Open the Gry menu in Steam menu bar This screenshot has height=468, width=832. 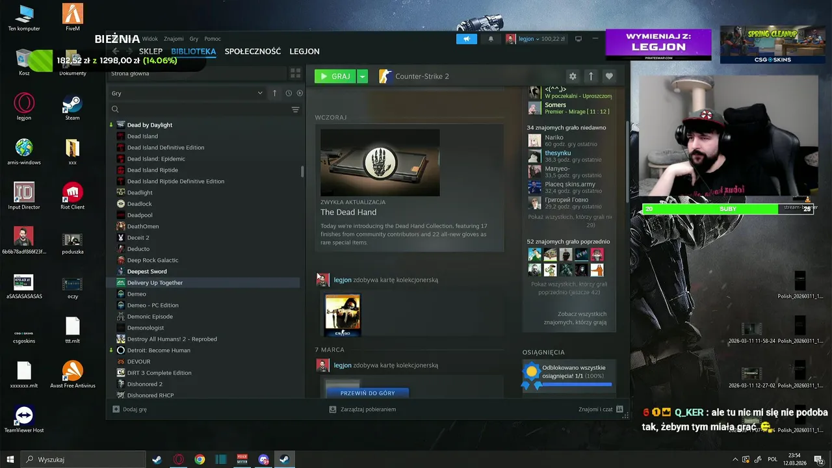tap(194, 39)
